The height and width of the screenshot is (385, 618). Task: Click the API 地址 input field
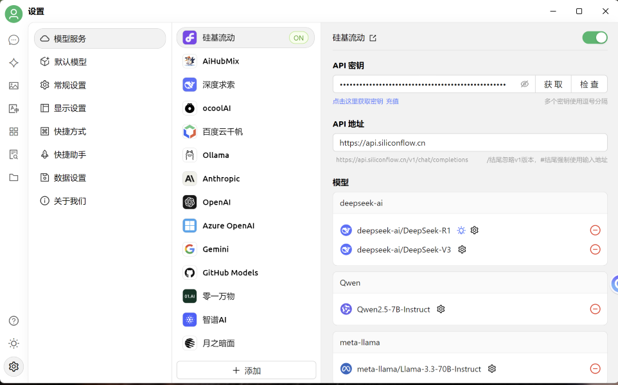coord(470,142)
